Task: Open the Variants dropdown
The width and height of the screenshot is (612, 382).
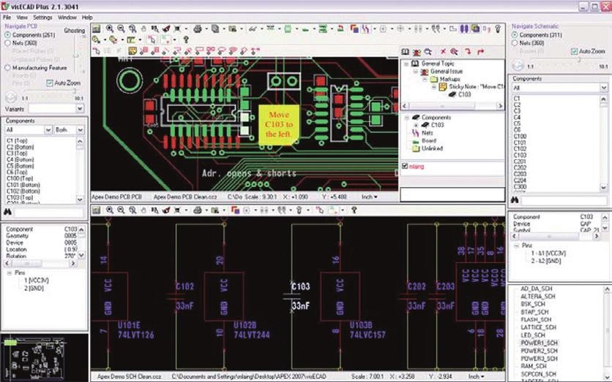Action: [81, 108]
